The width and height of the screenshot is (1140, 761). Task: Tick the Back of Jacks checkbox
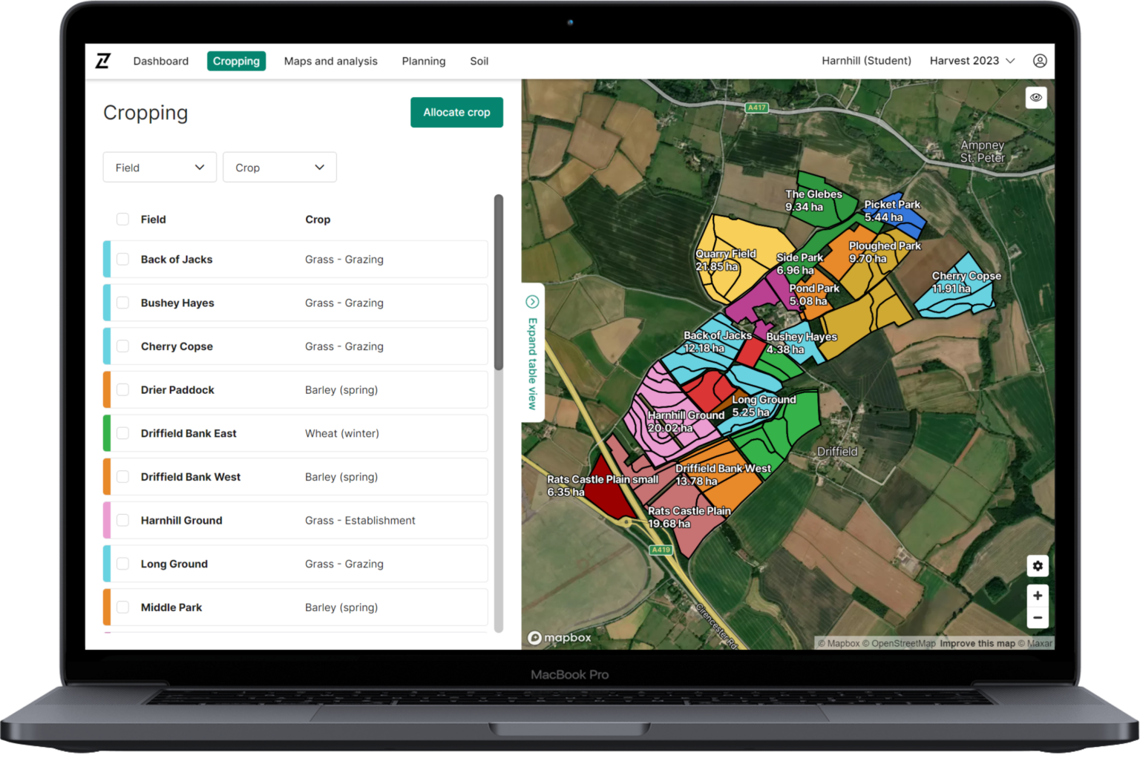pos(123,260)
